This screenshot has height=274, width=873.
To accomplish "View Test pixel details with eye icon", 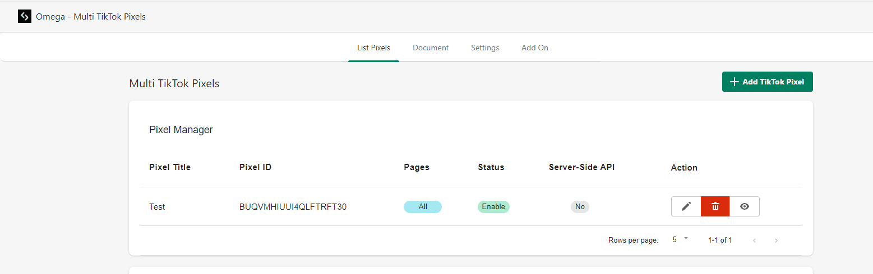I will click(x=745, y=206).
